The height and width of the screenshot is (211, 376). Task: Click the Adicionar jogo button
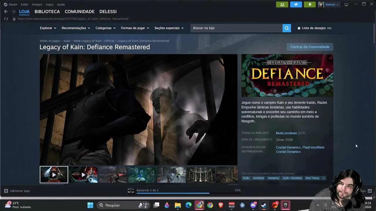click(x=17, y=191)
